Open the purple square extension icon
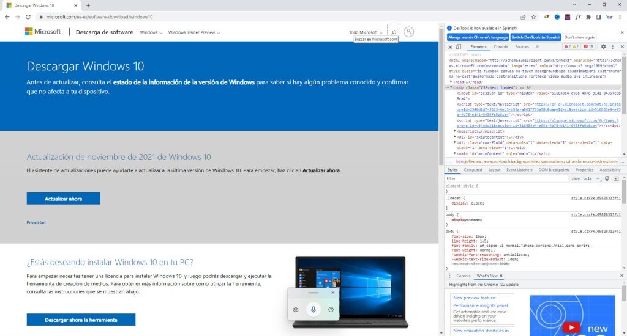627x336 pixels. click(x=568, y=17)
